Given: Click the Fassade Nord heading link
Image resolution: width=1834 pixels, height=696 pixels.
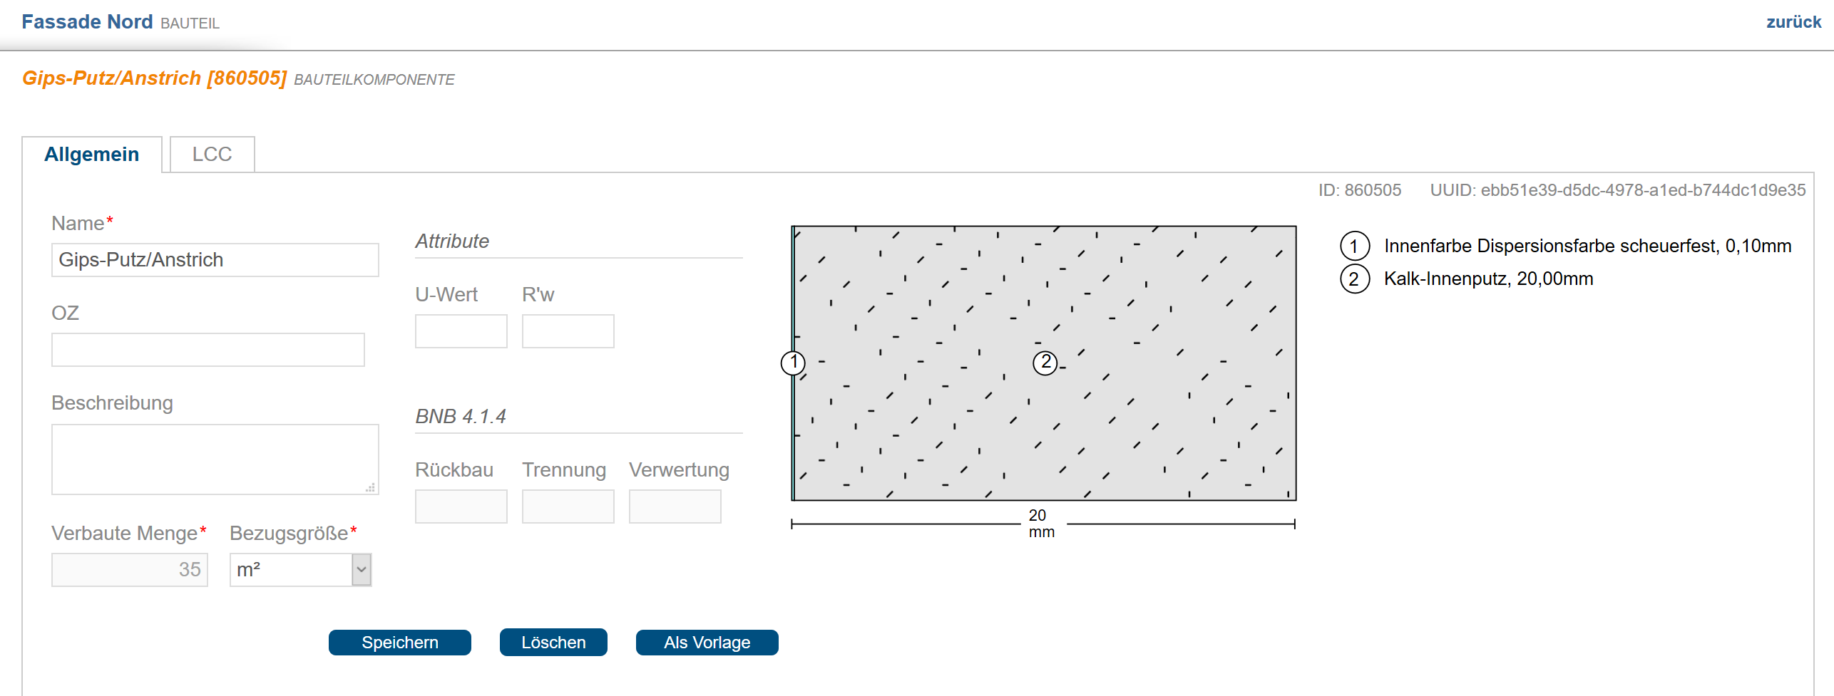Looking at the screenshot, I should pos(87,22).
